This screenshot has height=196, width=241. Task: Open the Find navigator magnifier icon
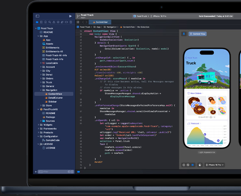[x=50, y=22]
